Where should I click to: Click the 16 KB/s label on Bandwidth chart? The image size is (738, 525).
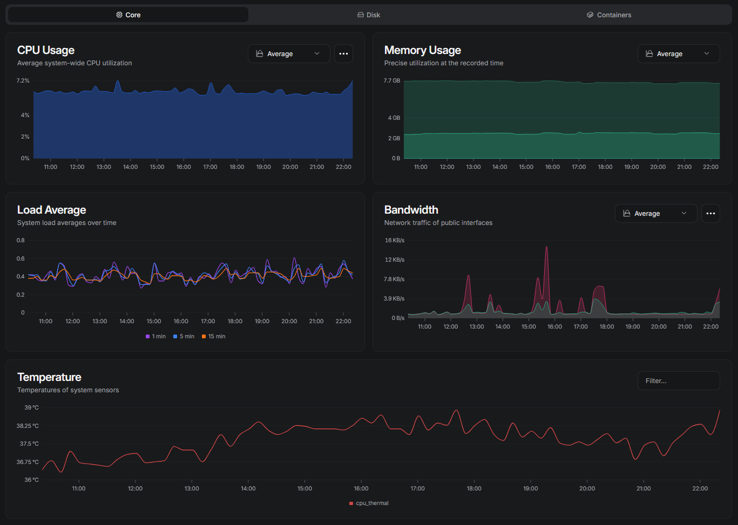point(395,240)
